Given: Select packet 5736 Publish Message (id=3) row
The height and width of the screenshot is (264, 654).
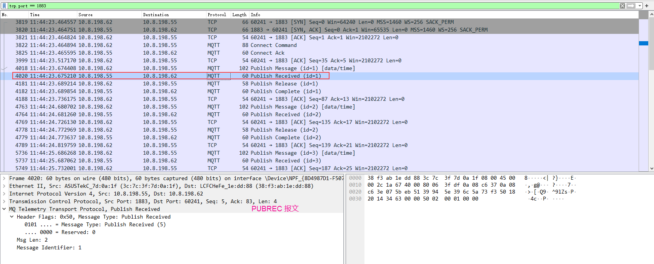Looking at the screenshot, I should click(x=319, y=153).
